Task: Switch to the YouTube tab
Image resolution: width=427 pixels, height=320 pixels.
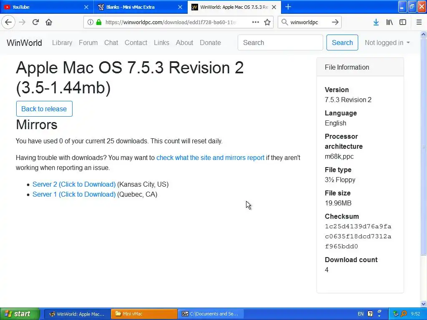Action: (x=47, y=7)
